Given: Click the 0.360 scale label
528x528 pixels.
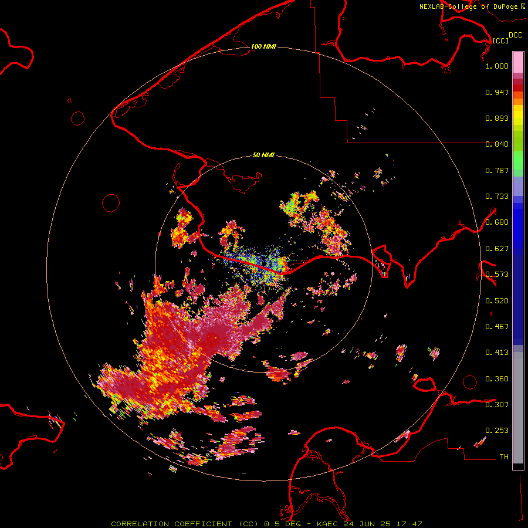Looking at the screenshot, I should [x=497, y=379].
